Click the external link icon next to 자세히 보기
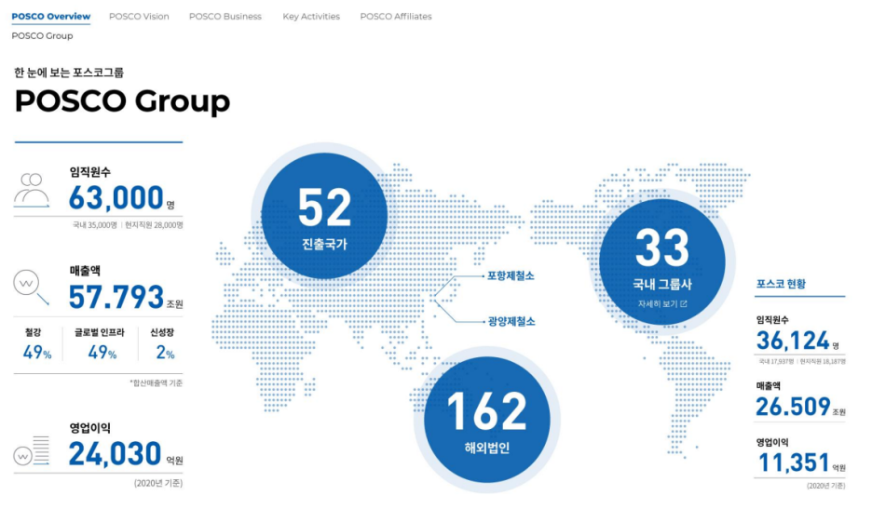Image resolution: width=872 pixels, height=509 pixels. pyautogui.click(x=684, y=304)
